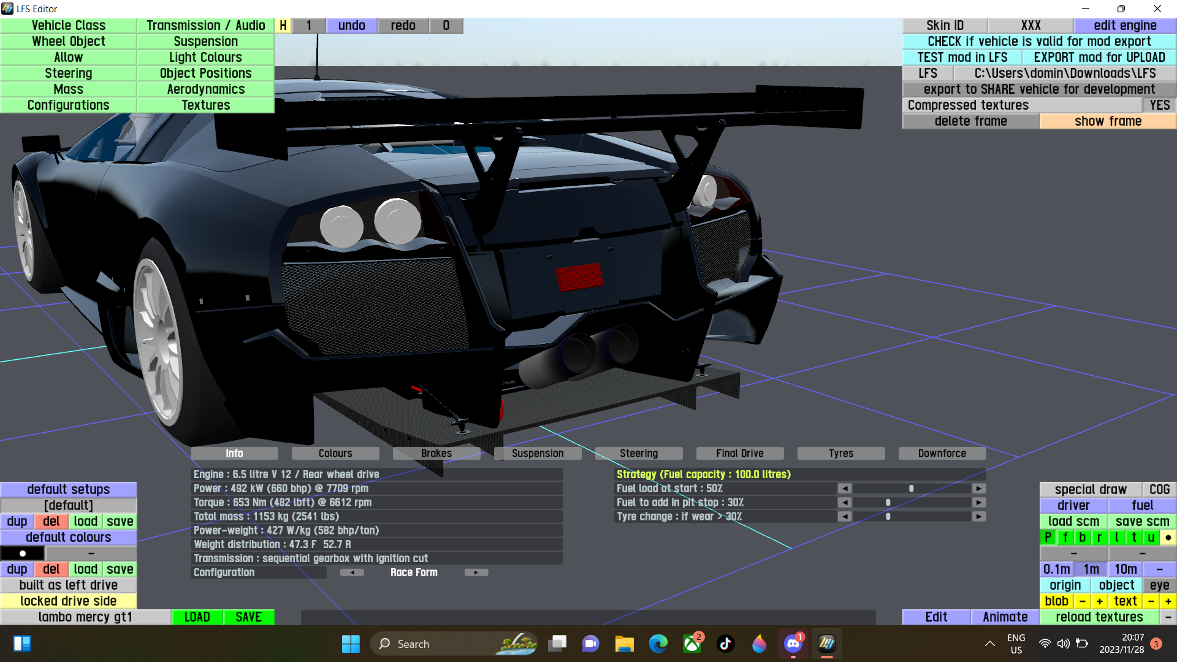Click the Fuel load at start slider
This screenshot has height=662, width=1177.
[912, 489]
